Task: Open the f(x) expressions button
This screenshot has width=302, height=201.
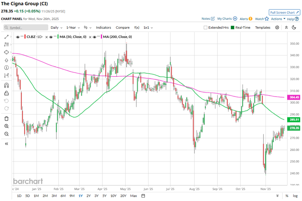Action: (137, 28)
